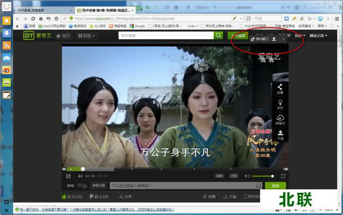The width and height of the screenshot is (343, 215).
Task: Click the share icon in the video sidebar
Action: pos(280,89)
